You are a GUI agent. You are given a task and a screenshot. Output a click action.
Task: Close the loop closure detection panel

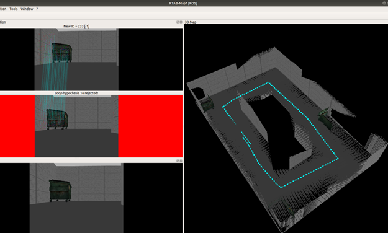pos(181,22)
